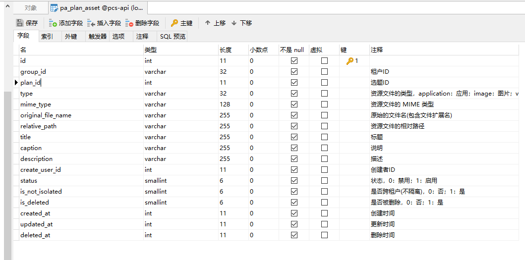Click the Delete Field (删除字段) icon

[129, 23]
